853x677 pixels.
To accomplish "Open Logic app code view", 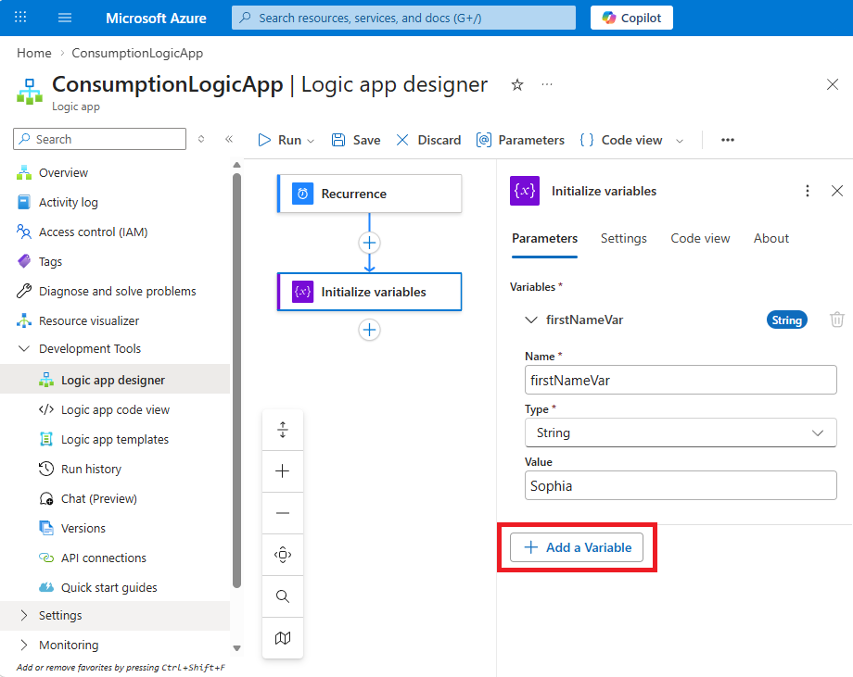I will coord(115,409).
